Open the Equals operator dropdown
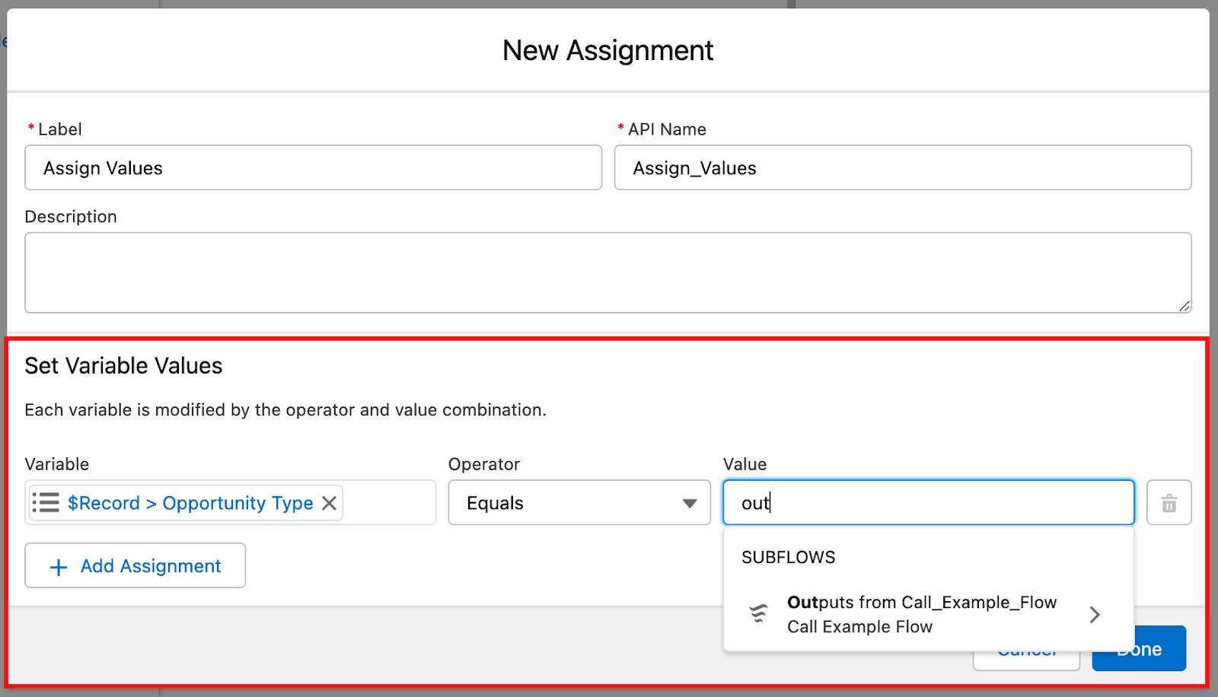1218x697 pixels. 579,503
